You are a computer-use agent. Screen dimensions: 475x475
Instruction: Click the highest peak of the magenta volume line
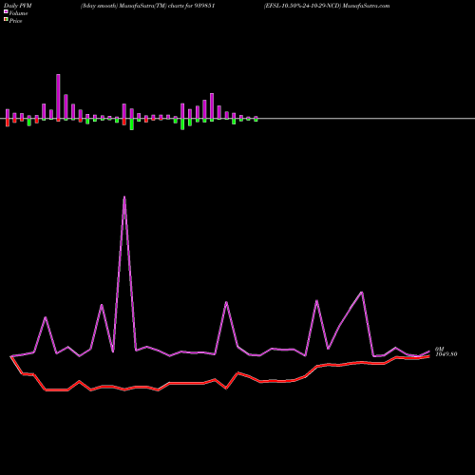click(124, 198)
